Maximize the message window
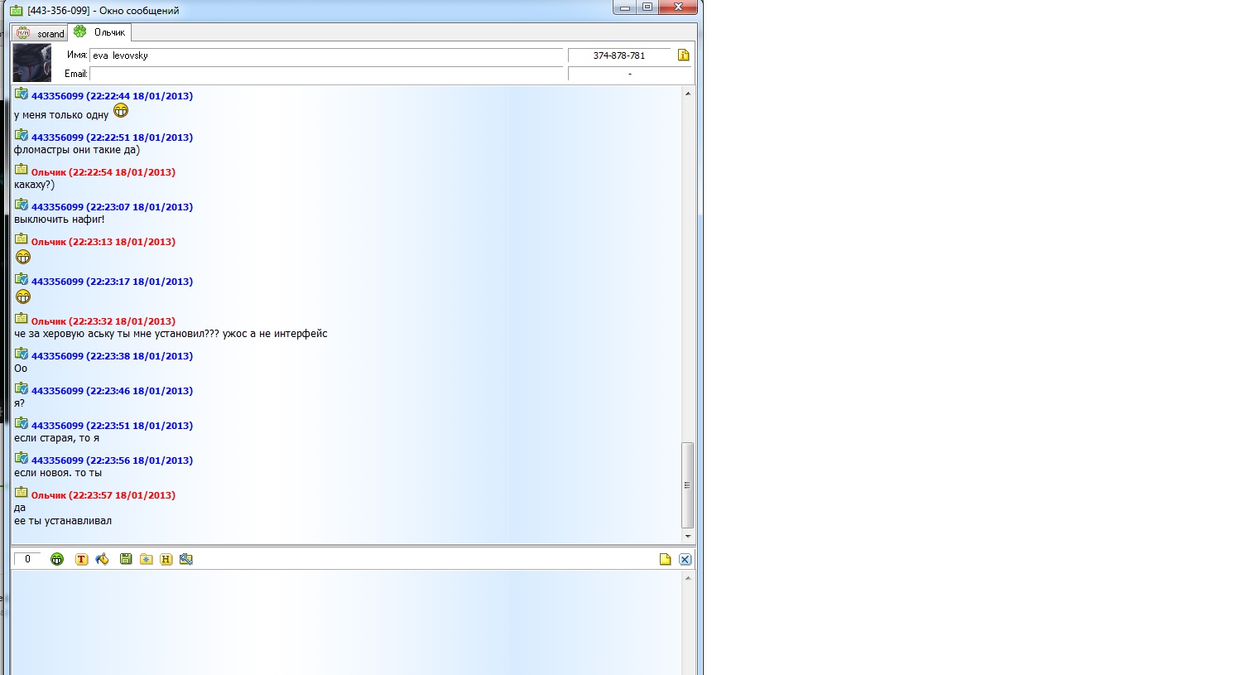Screen dimensions: 1241x675 point(647,7)
